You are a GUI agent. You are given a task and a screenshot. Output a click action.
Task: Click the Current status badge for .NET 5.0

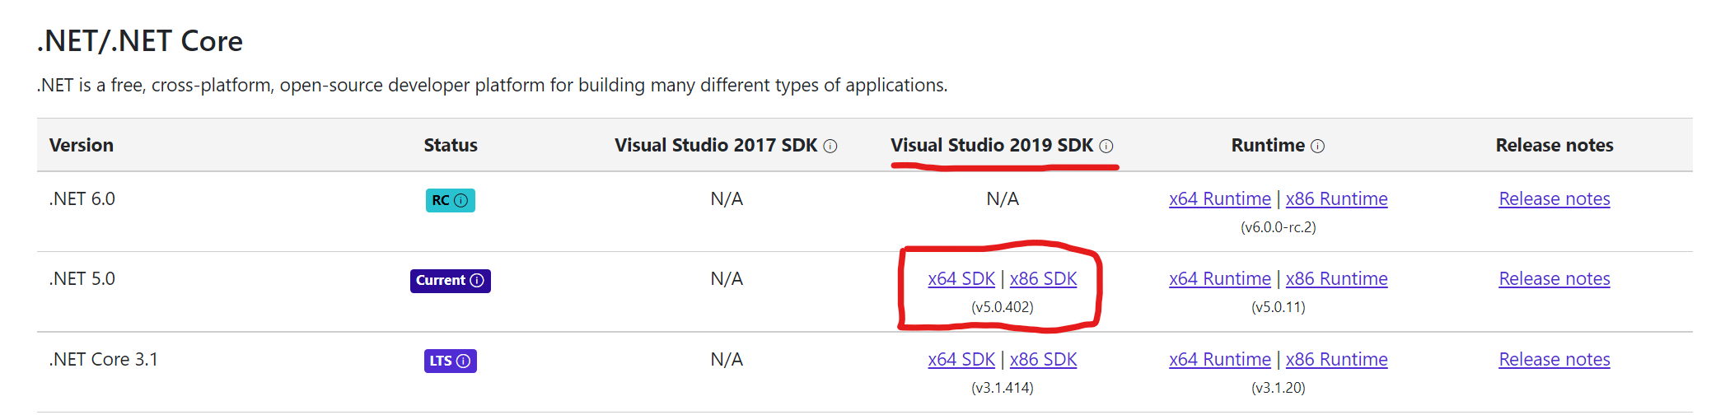click(450, 281)
